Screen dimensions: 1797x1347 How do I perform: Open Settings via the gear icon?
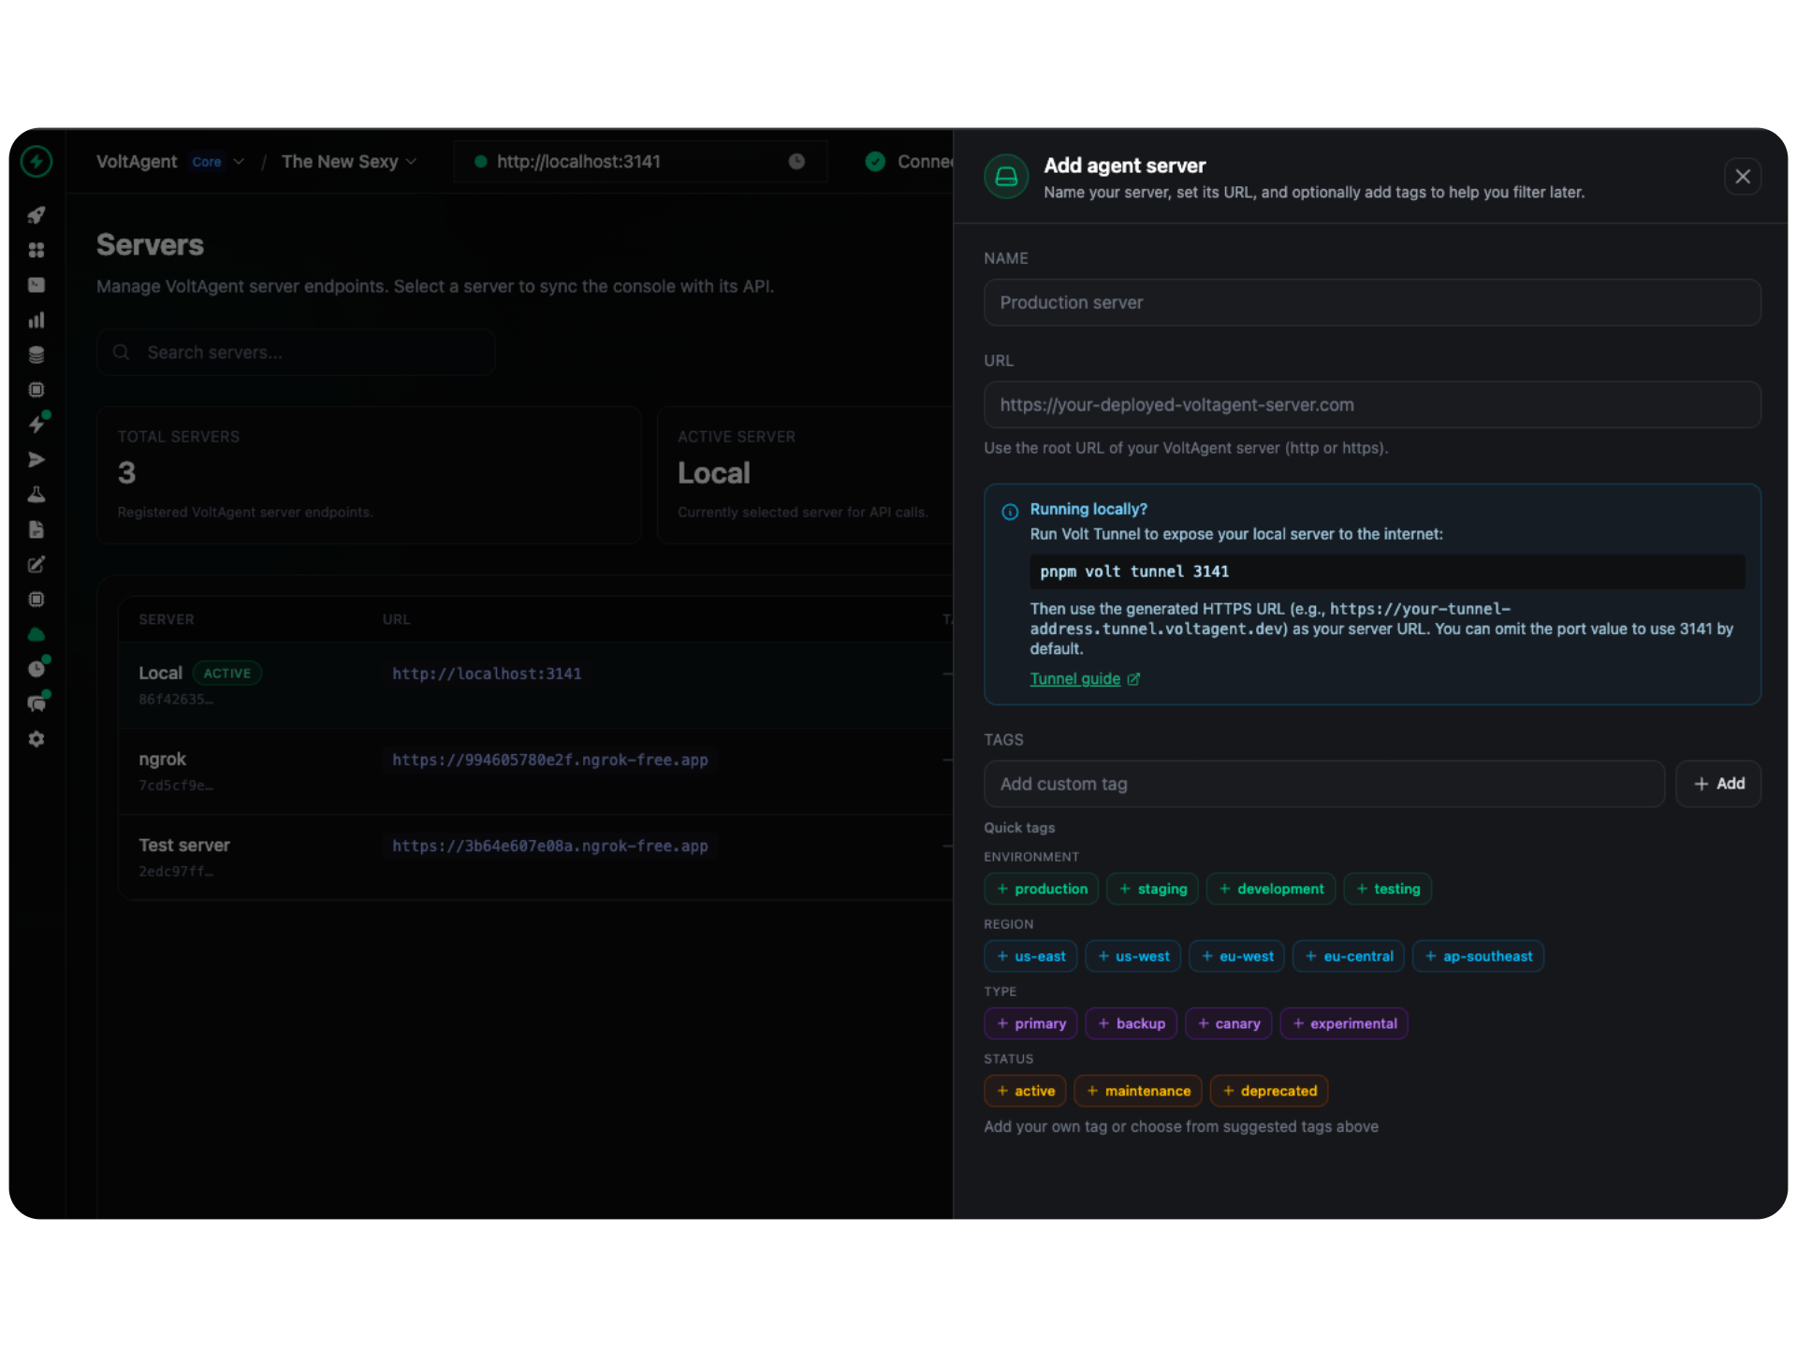(37, 739)
